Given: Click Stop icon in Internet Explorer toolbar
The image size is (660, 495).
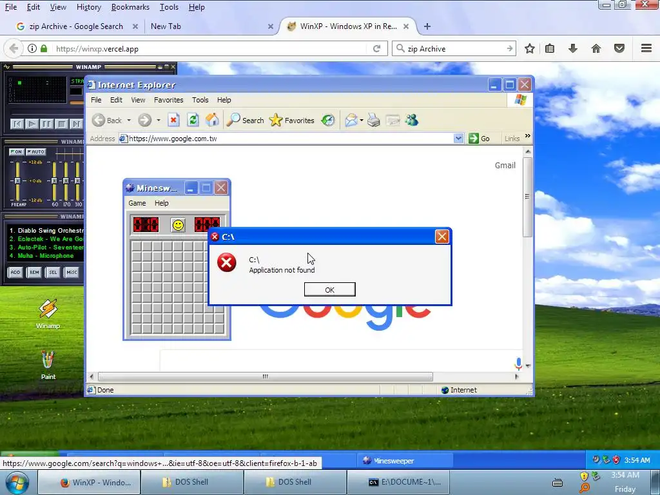Looking at the screenshot, I should pyautogui.click(x=173, y=121).
